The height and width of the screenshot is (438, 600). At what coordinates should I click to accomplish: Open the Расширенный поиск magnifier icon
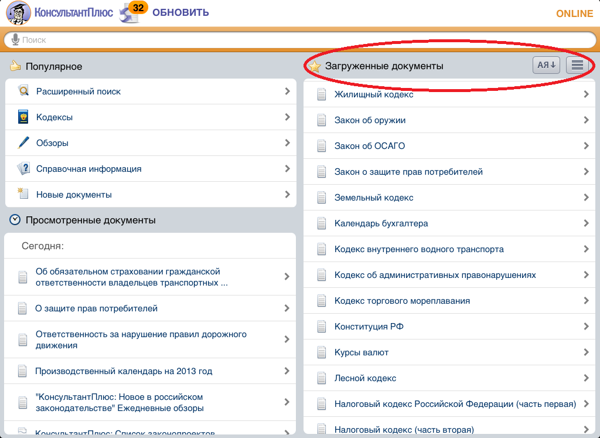(x=23, y=91)
